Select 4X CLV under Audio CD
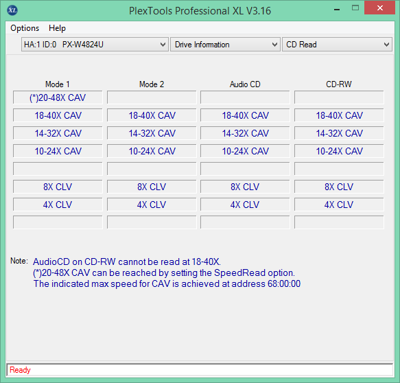This screenshot has height=383, width=400. click(x=245, y=205)
